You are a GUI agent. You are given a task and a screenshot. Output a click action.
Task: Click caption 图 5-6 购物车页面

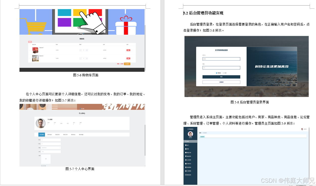pyautogui.click(x=86, y=75)
